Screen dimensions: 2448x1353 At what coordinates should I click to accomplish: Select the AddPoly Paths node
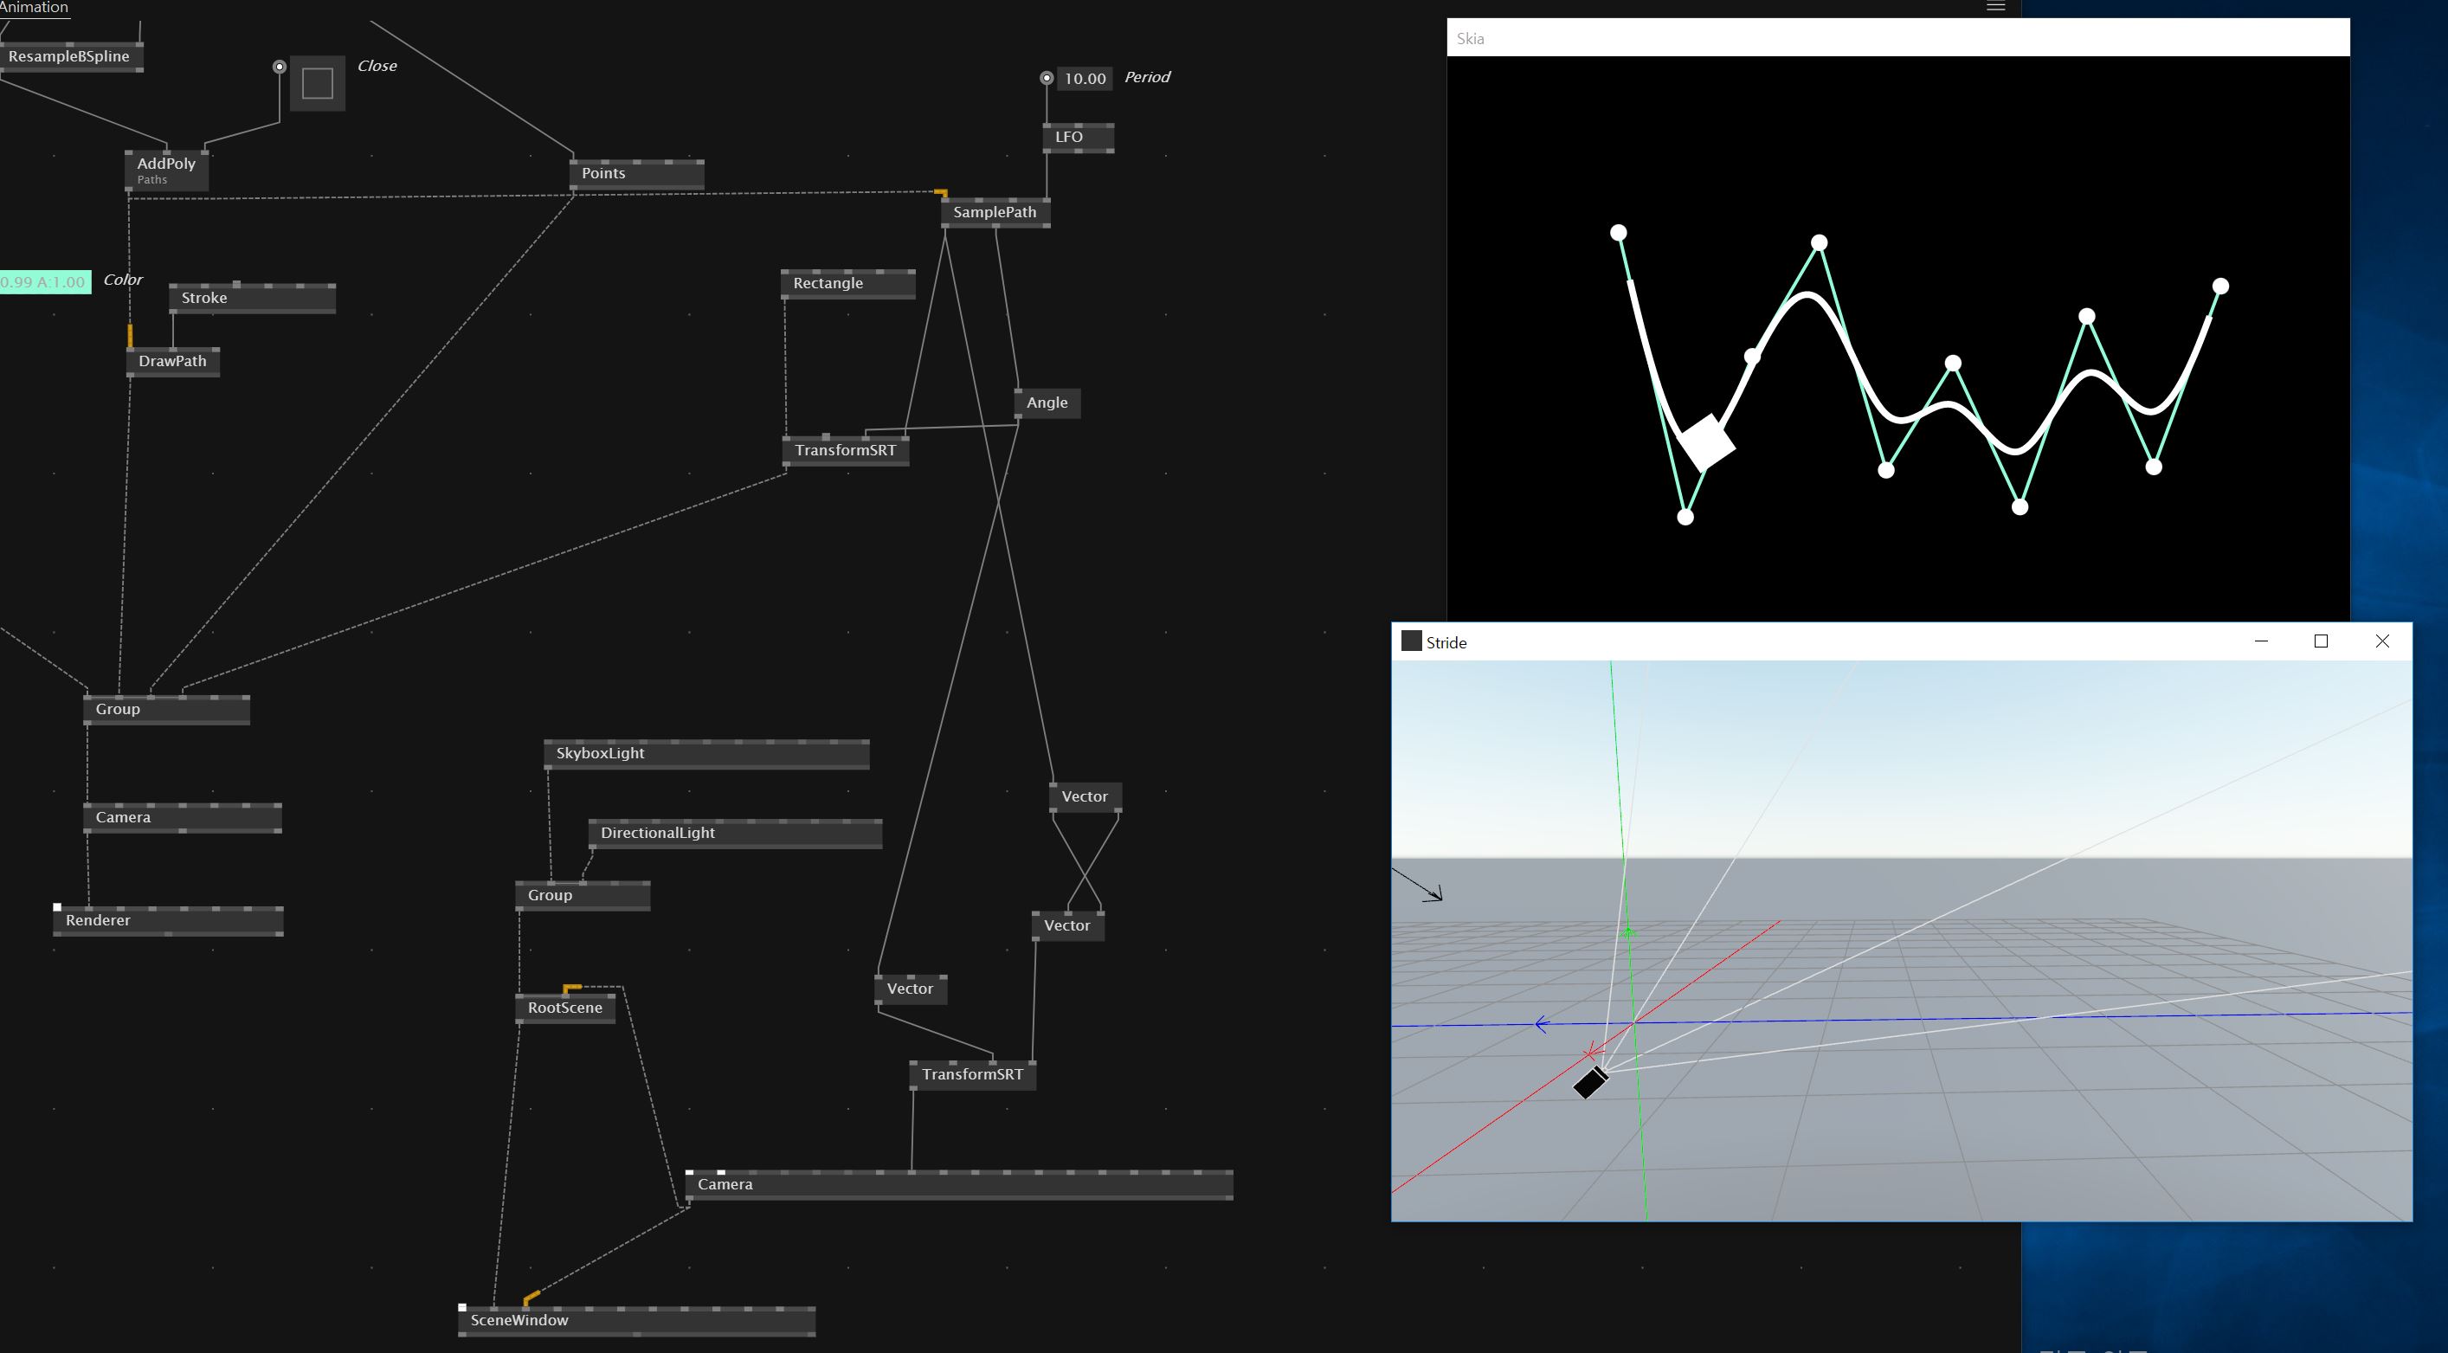coord(166,170)
